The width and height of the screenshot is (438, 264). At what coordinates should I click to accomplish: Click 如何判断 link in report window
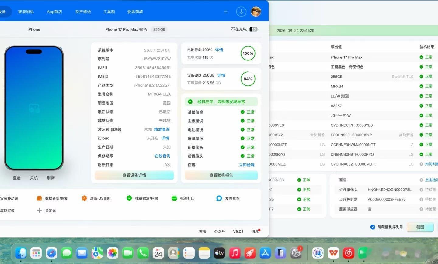pos(431,164)
